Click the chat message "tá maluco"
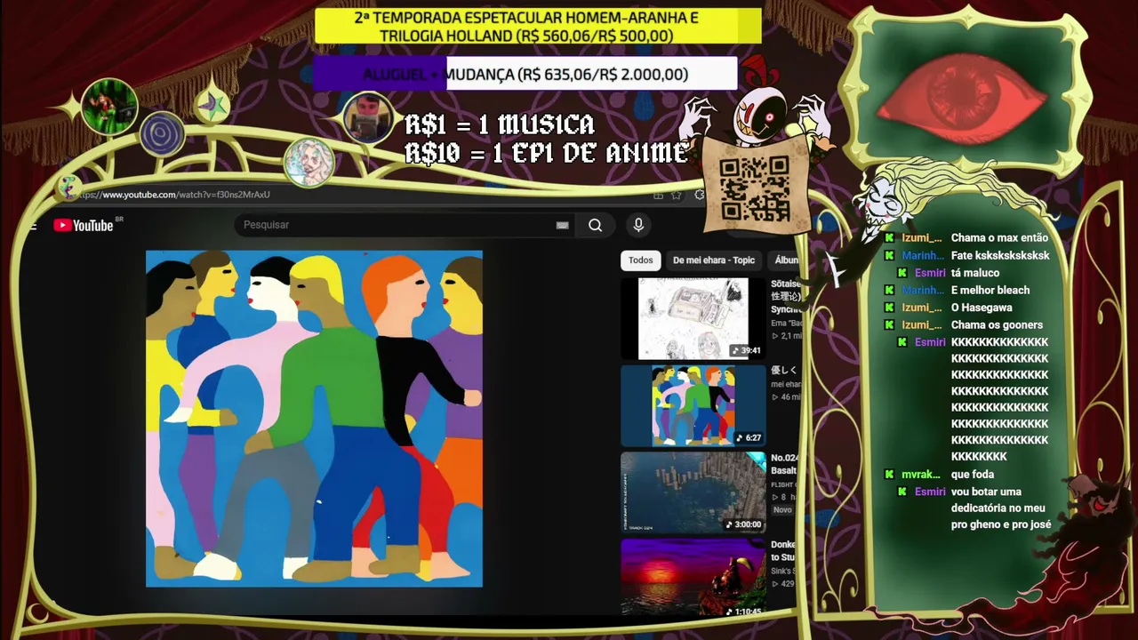Image resolution: width=1138 pixels, height=640 pixels. (975, 273)
